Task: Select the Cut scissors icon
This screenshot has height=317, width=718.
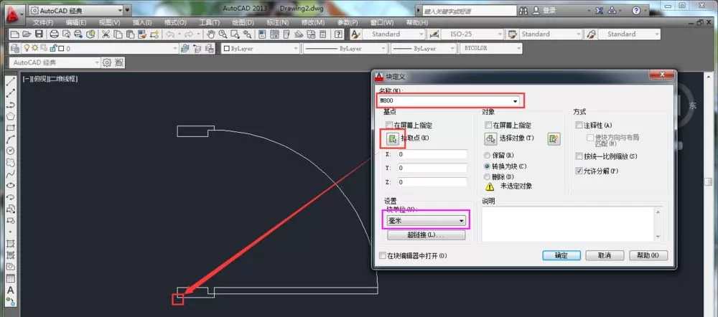Action: coord(106,34)
